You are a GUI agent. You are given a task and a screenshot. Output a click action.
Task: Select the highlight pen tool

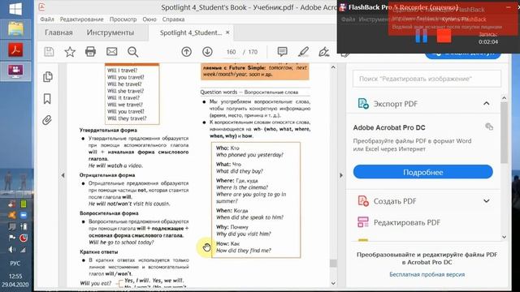[303, 52]
